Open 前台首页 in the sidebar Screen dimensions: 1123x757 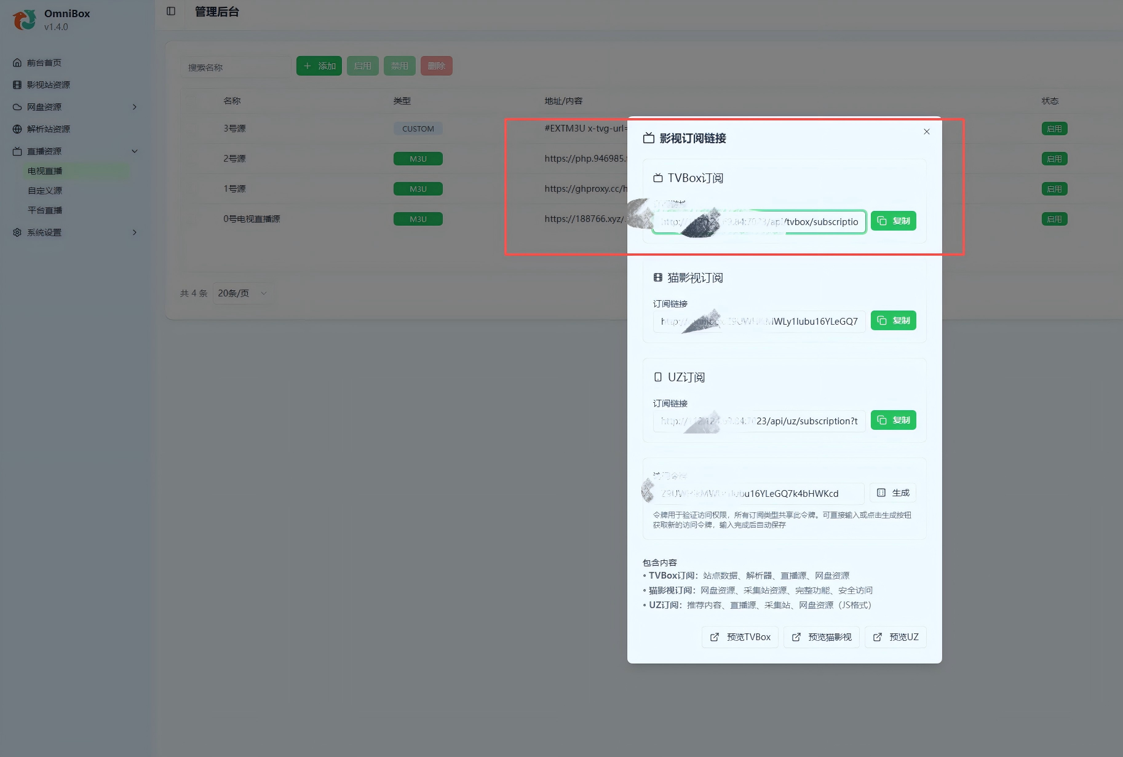[44, 63]
